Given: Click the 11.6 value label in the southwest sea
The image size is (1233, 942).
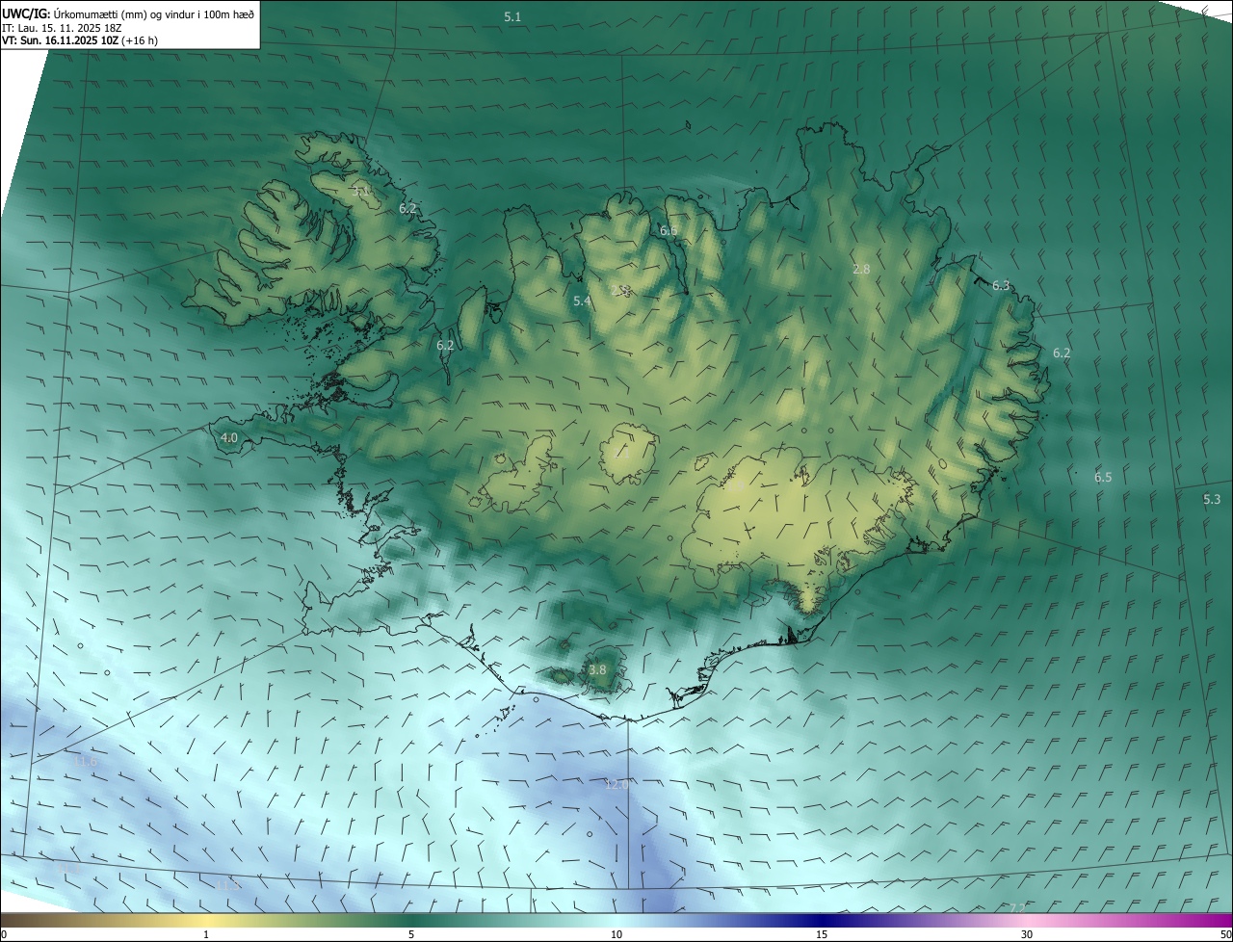Looking at the screenshot, I should coord(86,762).
